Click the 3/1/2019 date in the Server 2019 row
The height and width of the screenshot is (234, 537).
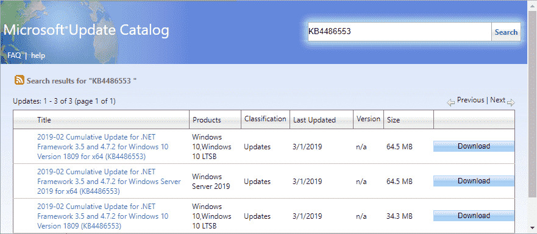pyautogui.click(x=308, y=182)
